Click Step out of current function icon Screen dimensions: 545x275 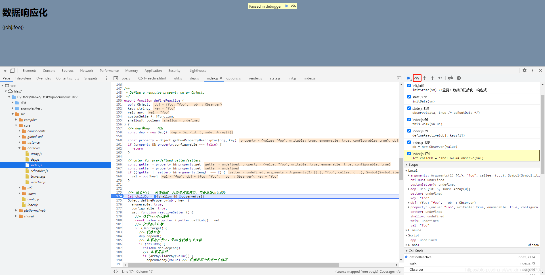point(432,78)
